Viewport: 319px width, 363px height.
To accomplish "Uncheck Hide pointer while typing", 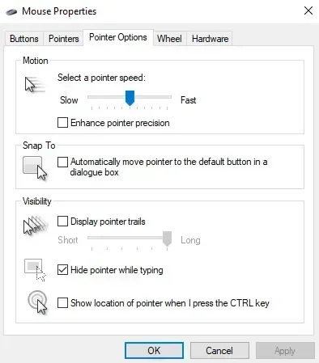I will pos(62,270).
